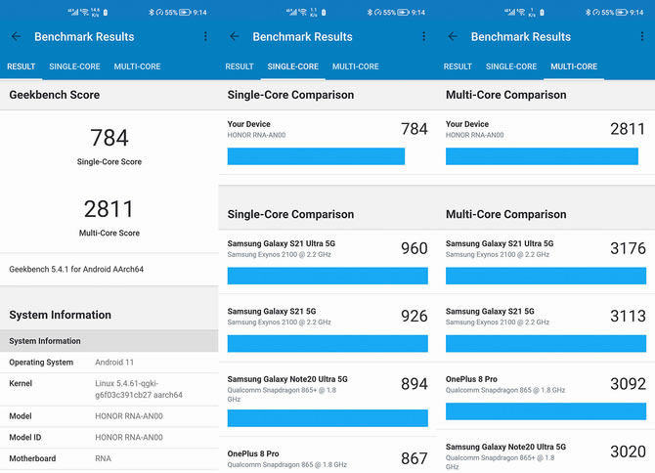This screenshot has height=473, width=655.
Task: Select MULTI-CORE tab in middle screen
Action: 356,66
